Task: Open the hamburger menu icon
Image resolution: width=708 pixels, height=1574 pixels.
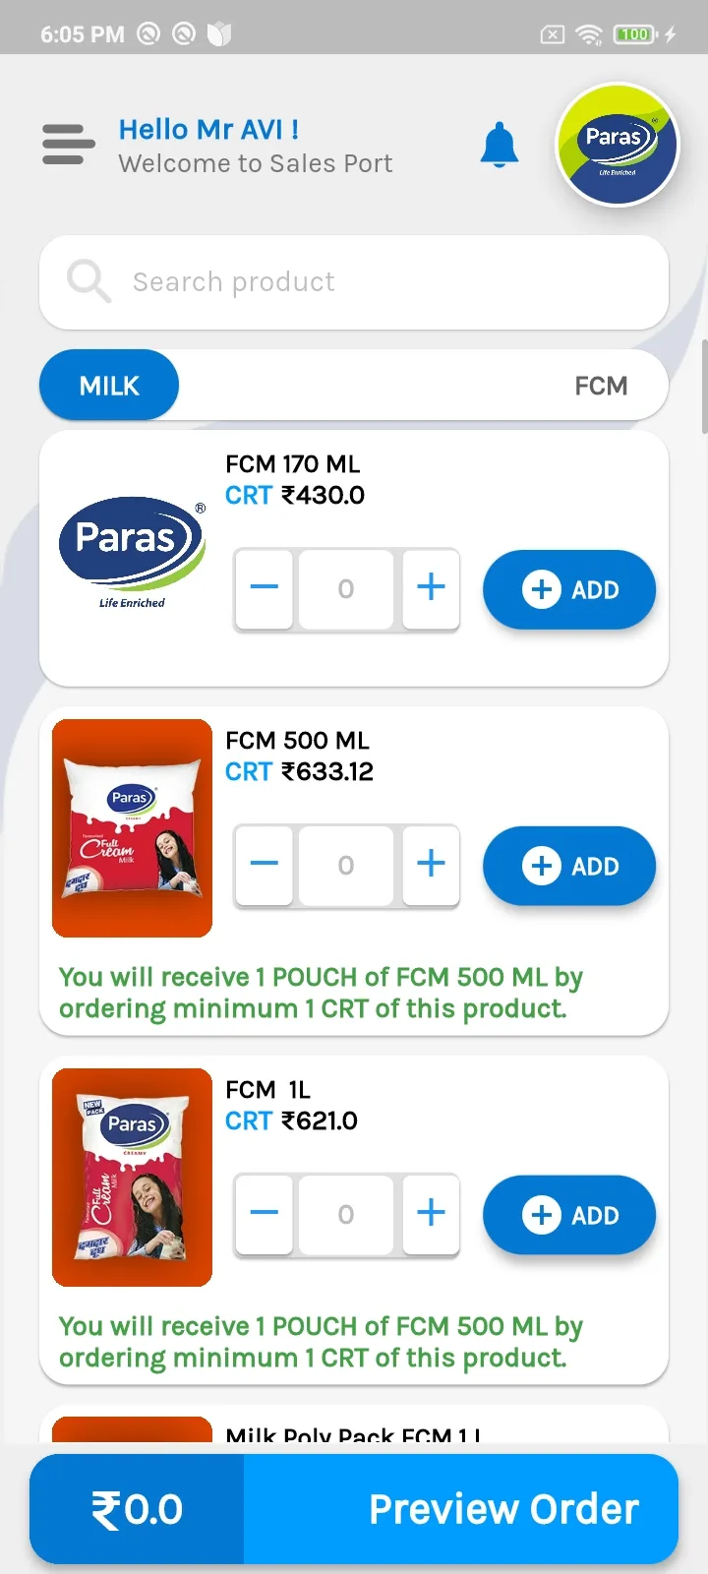Action: [x=69, y=145]
